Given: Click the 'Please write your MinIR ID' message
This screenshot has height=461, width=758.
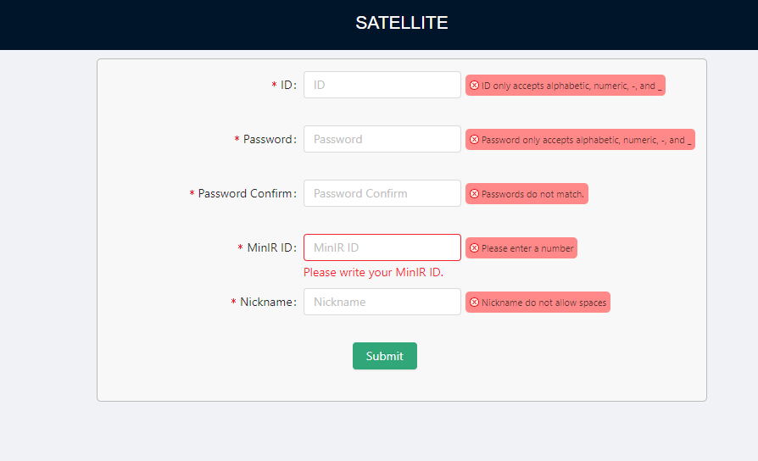Looking at the screenshot, I should (x=373, y=273).
